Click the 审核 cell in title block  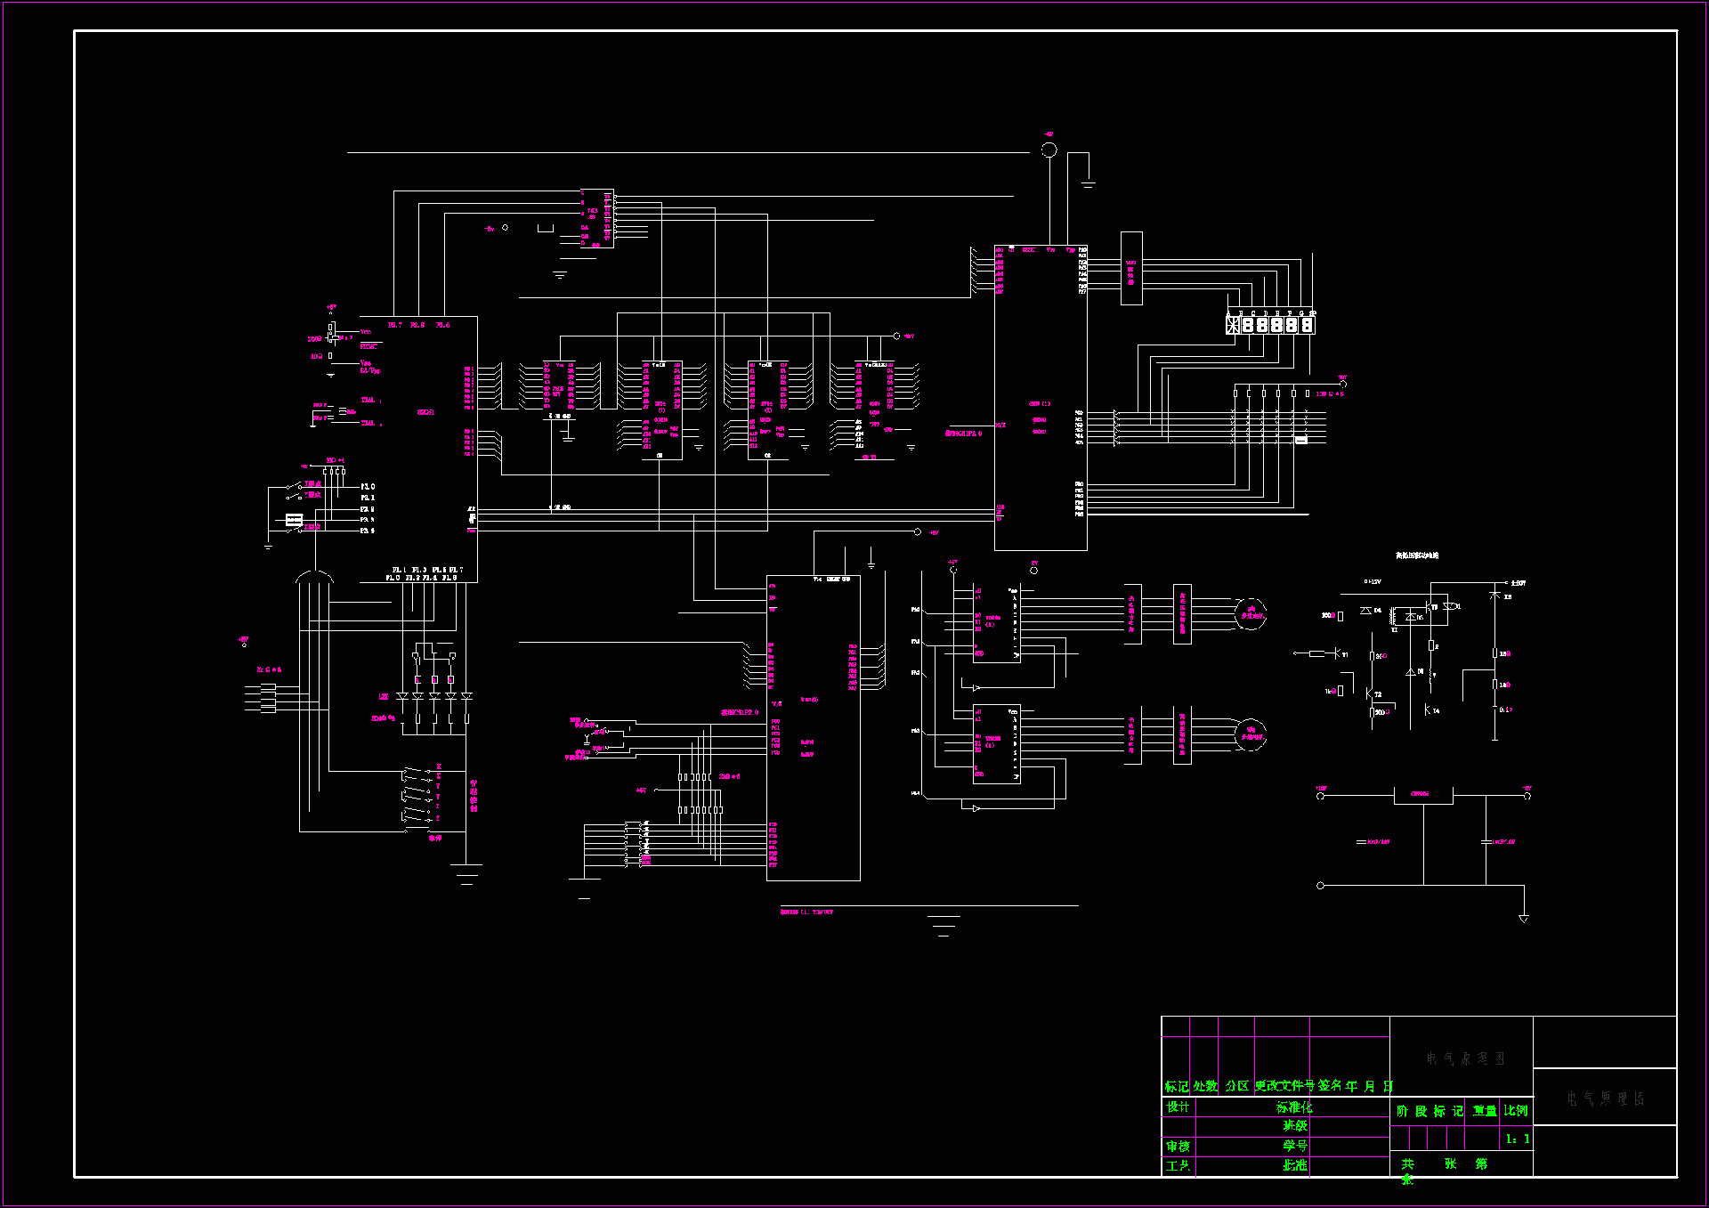pos(1178,1147)
